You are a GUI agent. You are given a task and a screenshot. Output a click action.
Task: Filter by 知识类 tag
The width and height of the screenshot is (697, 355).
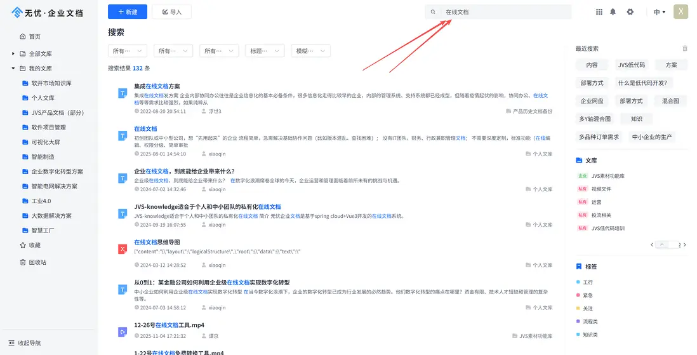(590, 335)
